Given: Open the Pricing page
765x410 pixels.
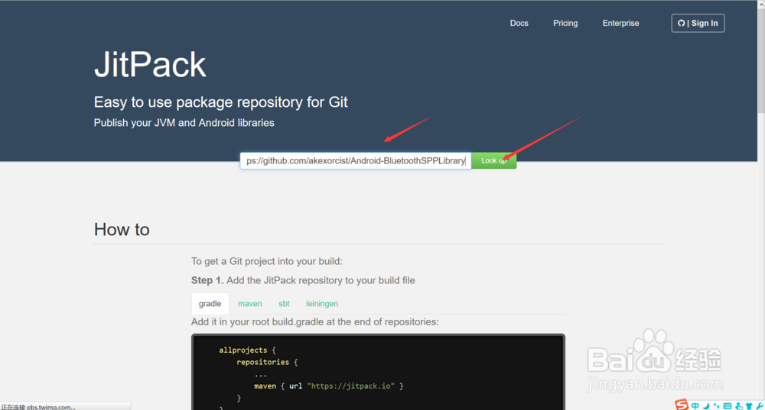Looking at the screenshot, I should 565,24.
